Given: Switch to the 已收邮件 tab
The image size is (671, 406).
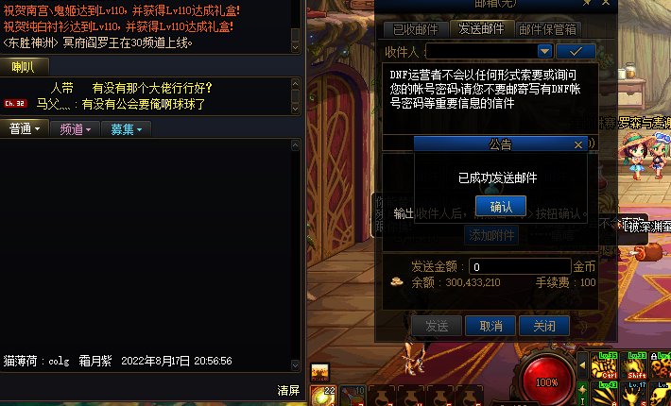Looking at the screenshot, I should (415, 29).
